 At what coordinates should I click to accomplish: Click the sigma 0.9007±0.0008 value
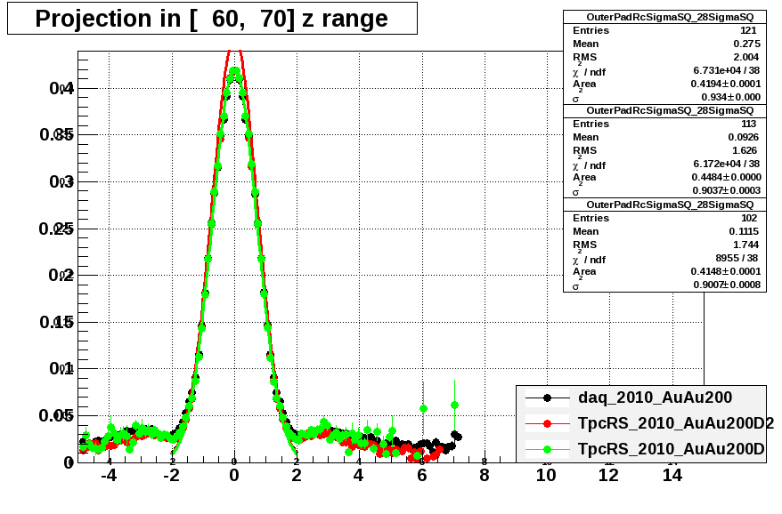click(727, 285)
